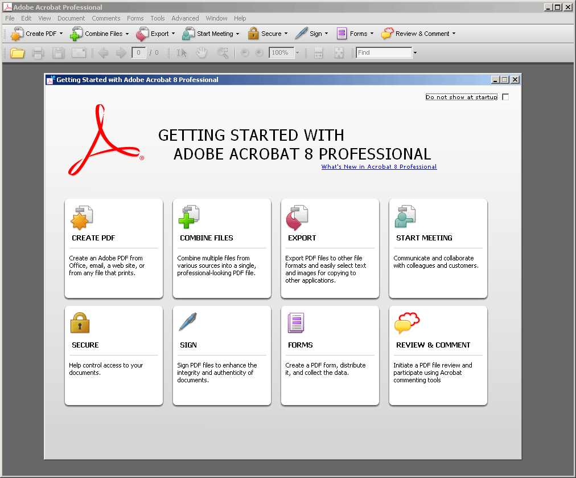Open the zoom percentage dropdown arrow
The width and height of the screenshot is (576, 478).
[298, 53]
